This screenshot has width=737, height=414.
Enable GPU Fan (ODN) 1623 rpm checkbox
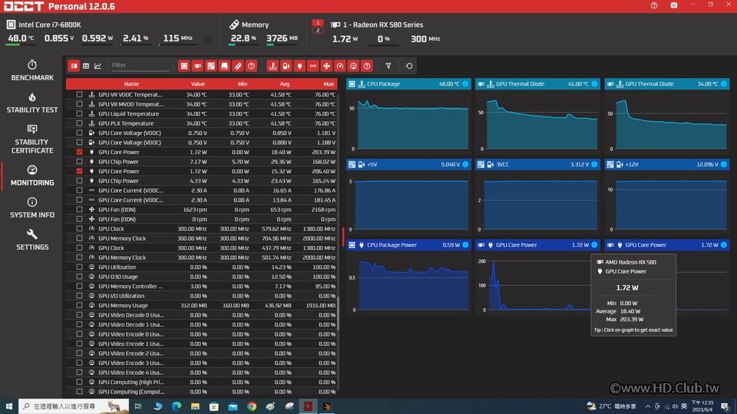(79, 209)
